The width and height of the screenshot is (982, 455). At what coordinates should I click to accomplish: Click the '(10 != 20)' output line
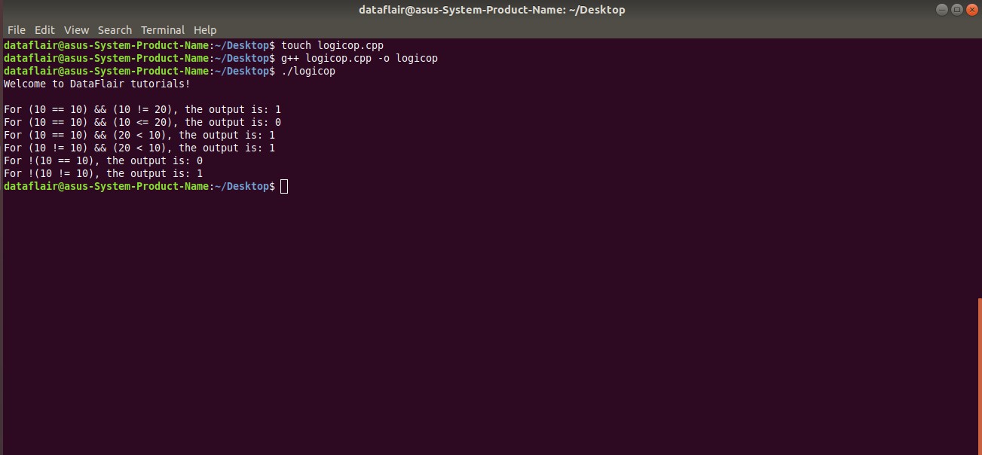click(142, 109)
